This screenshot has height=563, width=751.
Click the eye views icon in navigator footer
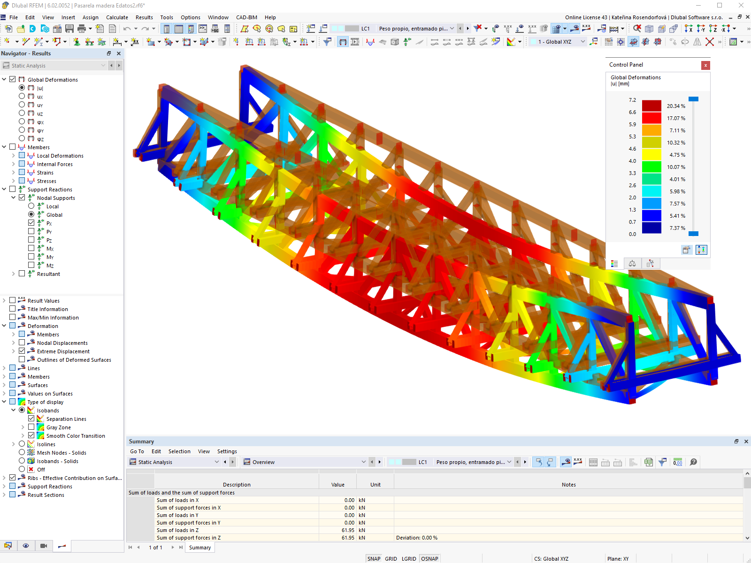[x=26, y=546]
